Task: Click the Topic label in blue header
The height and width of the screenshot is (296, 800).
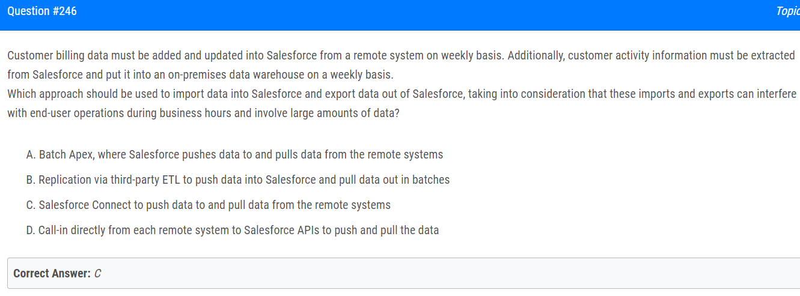Action: coord(788,11)
